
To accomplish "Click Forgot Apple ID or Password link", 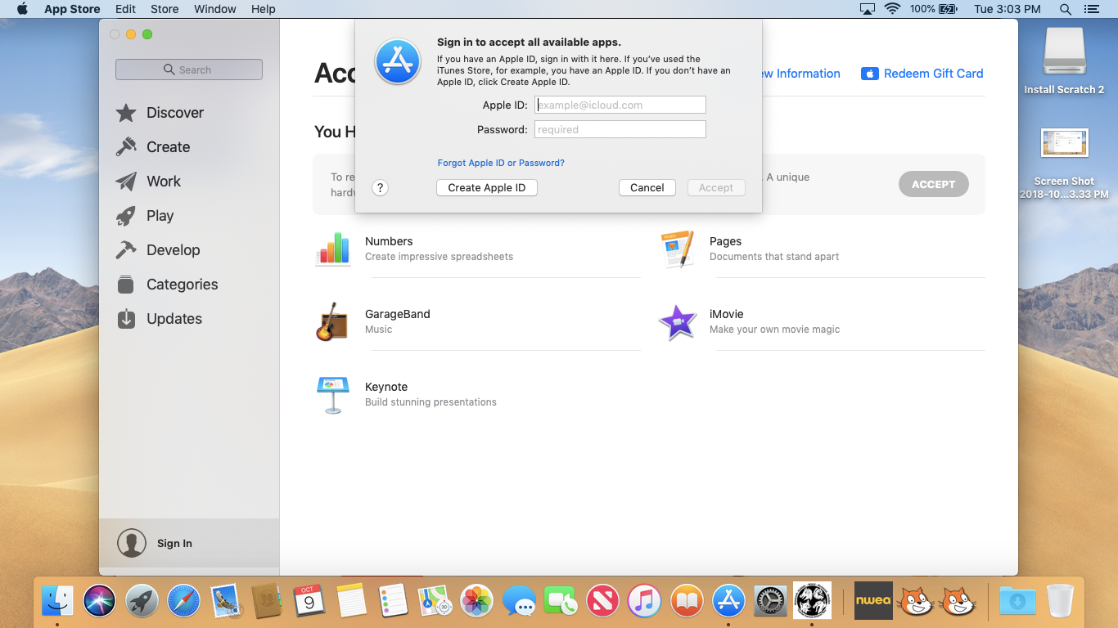I will (x=501, y=163).
